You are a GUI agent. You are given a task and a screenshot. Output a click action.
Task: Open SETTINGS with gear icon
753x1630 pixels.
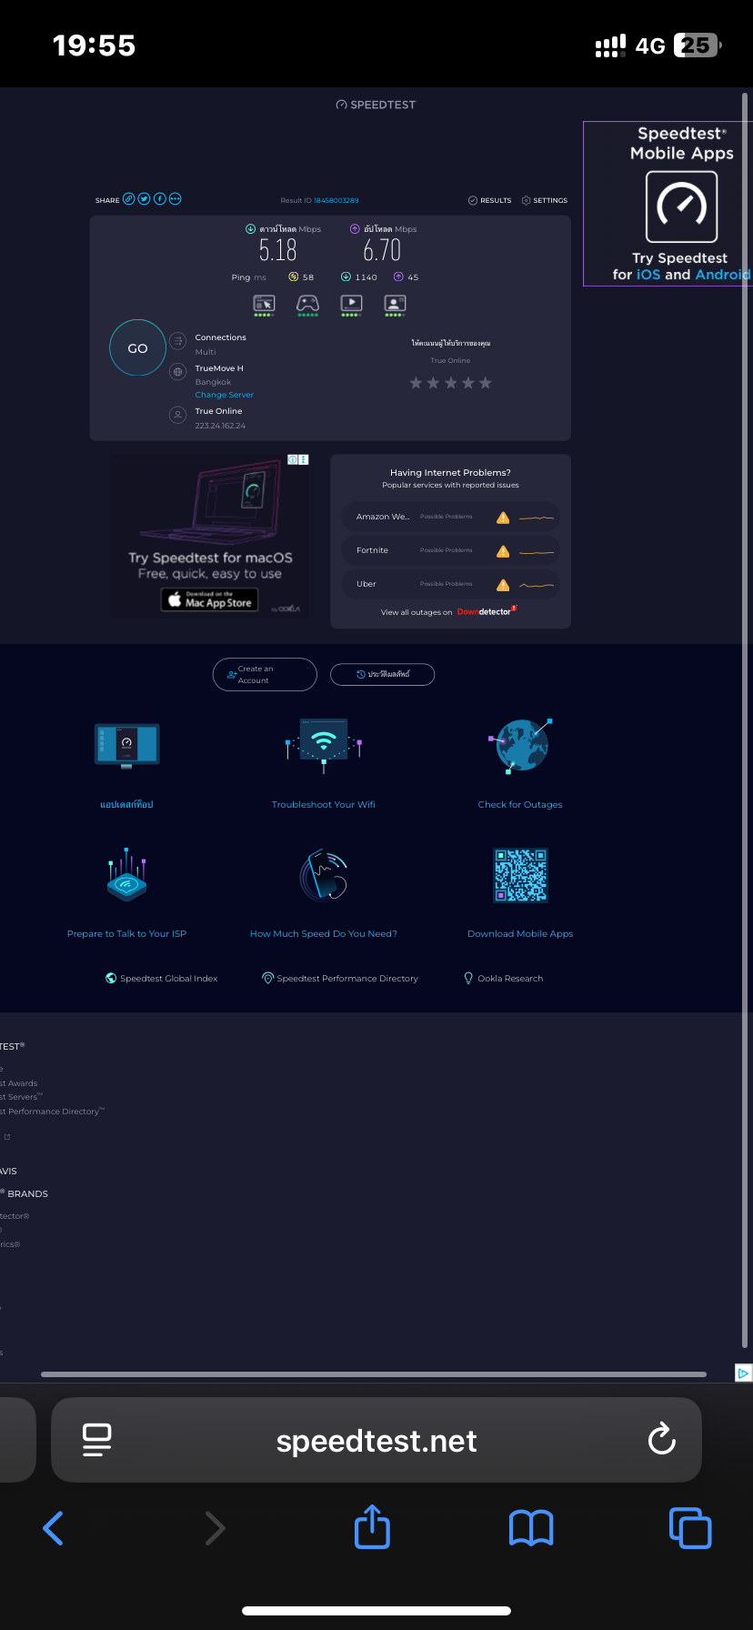[544, 200]
